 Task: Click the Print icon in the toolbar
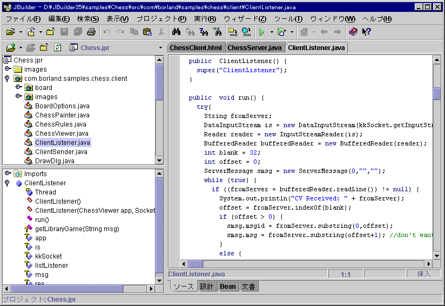(91, 32)
